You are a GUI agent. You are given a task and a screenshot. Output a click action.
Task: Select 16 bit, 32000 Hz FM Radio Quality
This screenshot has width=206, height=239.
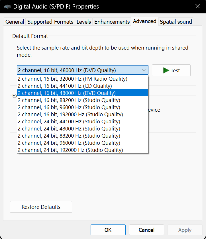[x=83, y=79]
